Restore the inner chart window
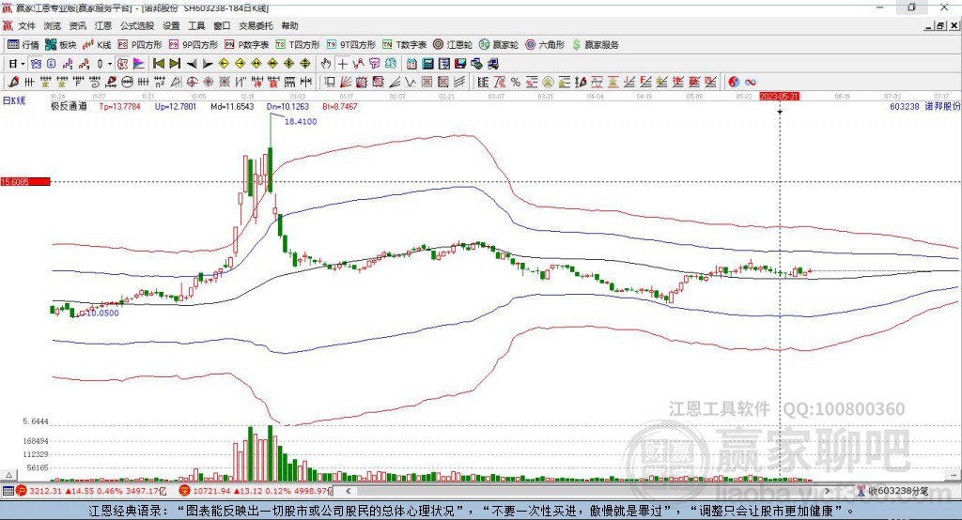The width and height of the screenshot is (962, 520). 939,25
